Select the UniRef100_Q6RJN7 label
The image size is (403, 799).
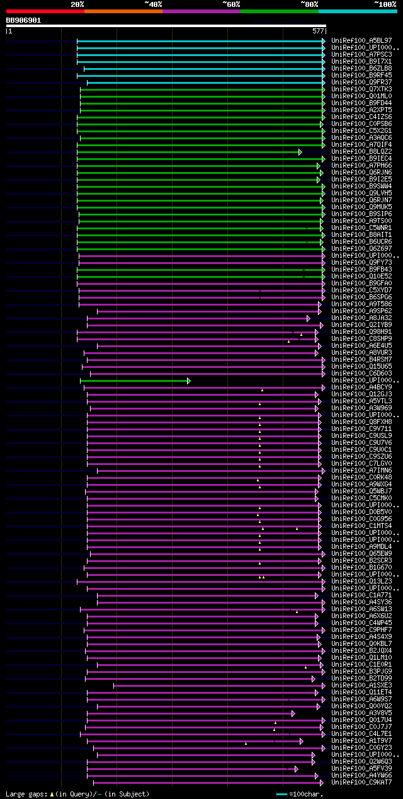(x=361, y=200)
